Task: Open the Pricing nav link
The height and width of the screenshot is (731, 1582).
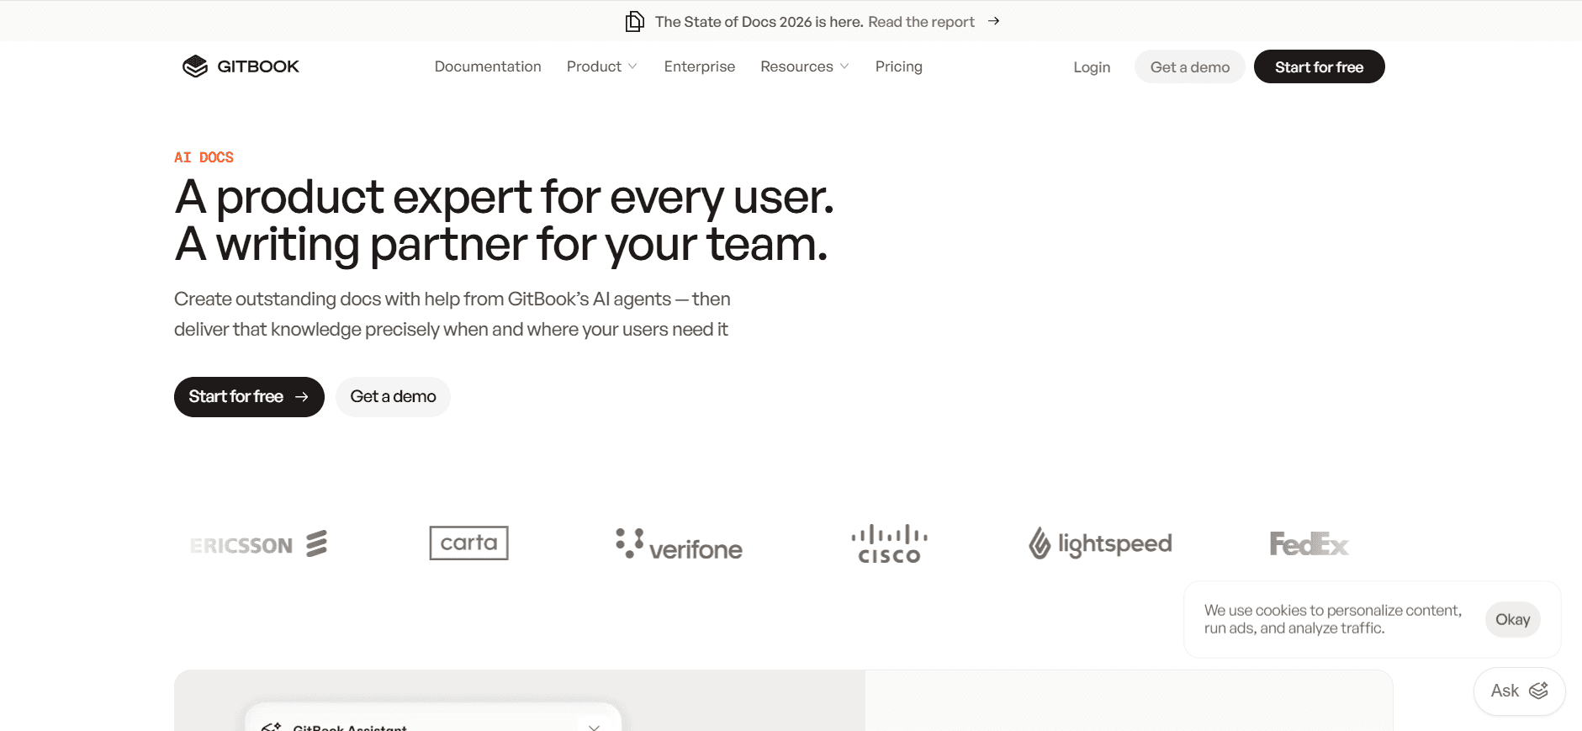Action: coord(899,66)
